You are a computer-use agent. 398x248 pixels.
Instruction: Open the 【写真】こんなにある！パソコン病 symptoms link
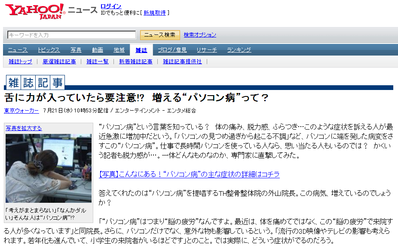[189, 174]
